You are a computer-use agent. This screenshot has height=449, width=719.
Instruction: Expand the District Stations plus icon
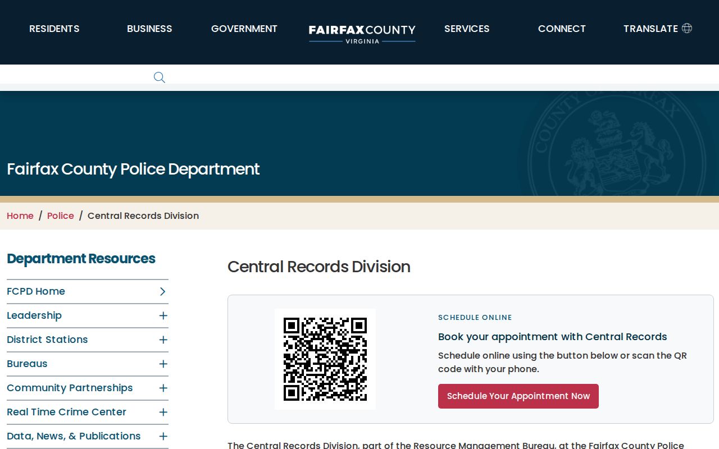163,340
